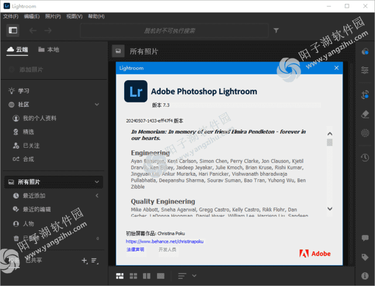Click the Quality Engineering heading
The image size is (375, 286).
pos(163,202)
